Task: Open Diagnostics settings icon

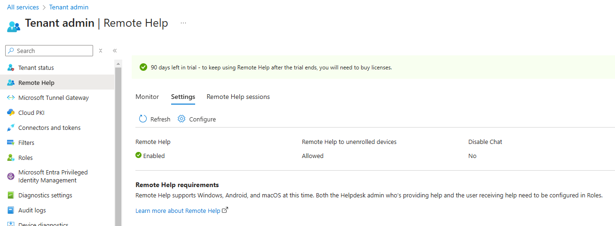Action: point(11,195)
